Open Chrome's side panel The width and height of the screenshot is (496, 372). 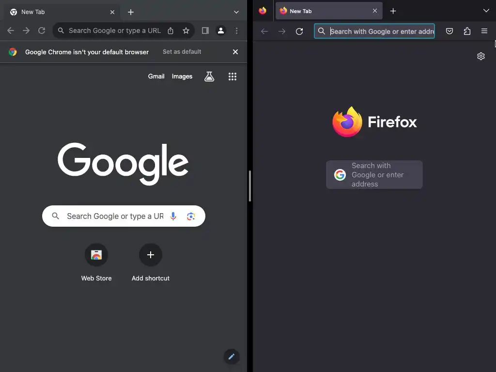205,31
